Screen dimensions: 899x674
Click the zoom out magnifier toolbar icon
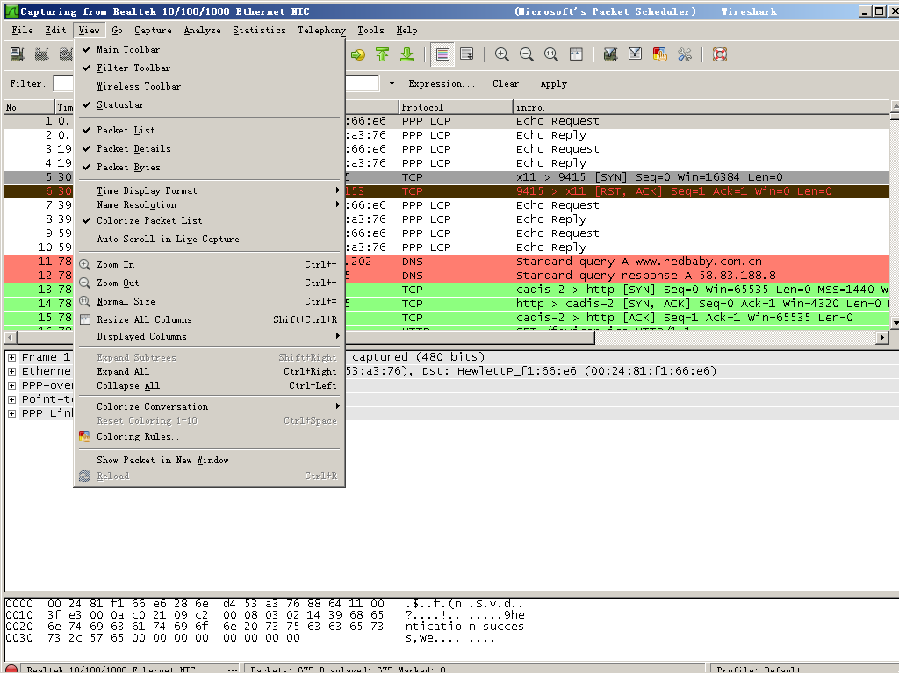click(x=527, y=54)
